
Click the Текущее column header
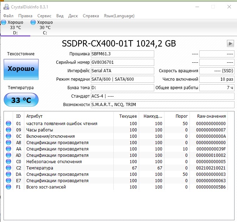[x=126, y=116]
